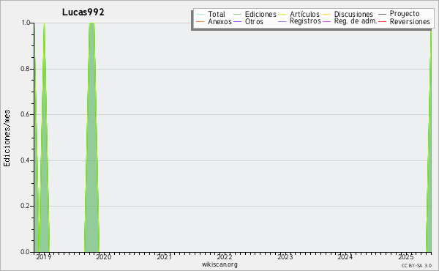
Task: Click the 0.2 y-axis value
Action: coord(26,206)
